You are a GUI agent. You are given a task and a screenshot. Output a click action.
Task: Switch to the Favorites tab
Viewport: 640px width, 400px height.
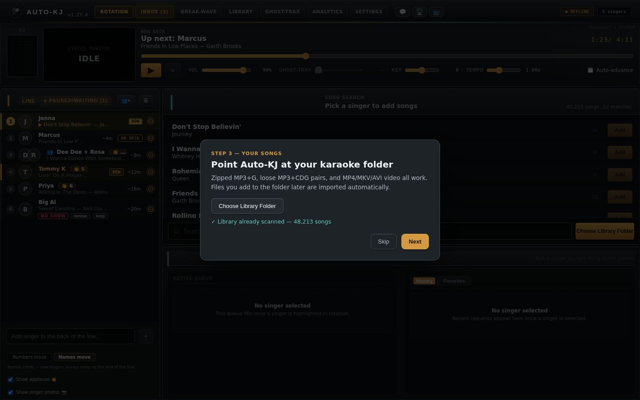454,281
